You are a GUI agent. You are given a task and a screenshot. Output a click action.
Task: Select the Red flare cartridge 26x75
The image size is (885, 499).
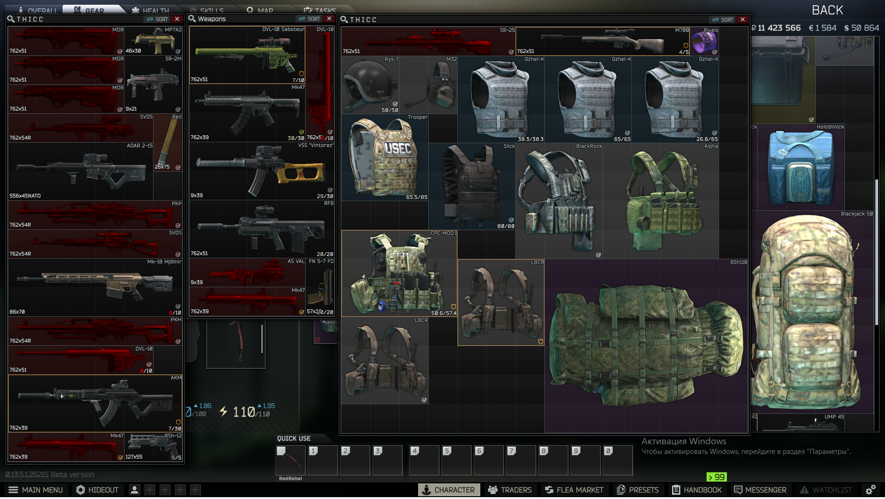(x=168, y=142)
